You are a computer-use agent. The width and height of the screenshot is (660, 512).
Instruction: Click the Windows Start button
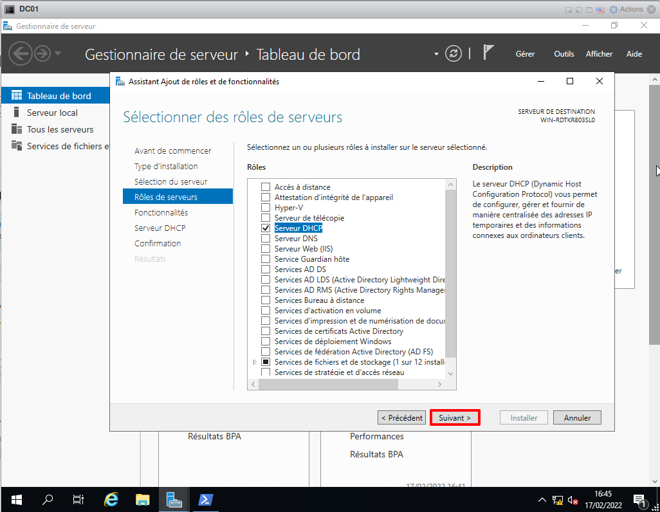[x=16, y=500]
